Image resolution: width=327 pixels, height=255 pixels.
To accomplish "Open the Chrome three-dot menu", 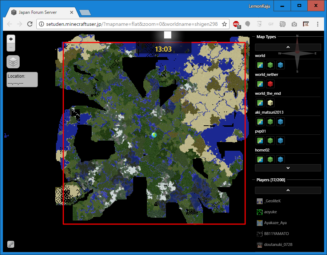I will [x=318, y=24].
